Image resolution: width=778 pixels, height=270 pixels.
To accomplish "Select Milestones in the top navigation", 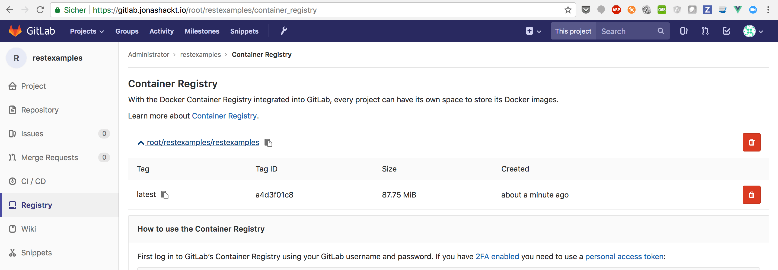I will tap(202, 31).
